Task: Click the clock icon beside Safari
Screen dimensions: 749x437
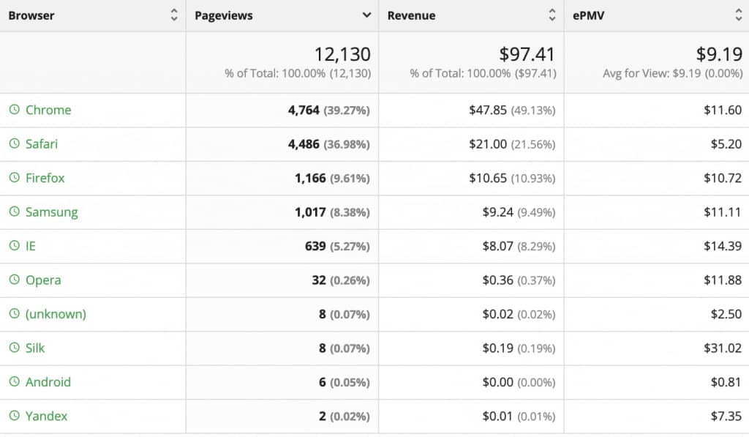Action: tap(16, 143)
